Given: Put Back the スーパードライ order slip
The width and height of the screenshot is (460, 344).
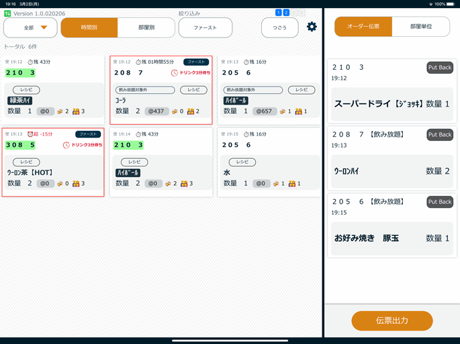Looking at the screenshot, I should click(440, 68).
